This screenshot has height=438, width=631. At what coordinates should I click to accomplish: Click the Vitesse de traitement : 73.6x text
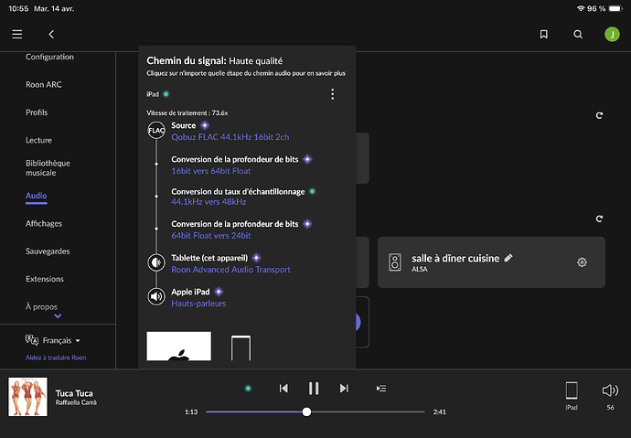click(187, 113)
